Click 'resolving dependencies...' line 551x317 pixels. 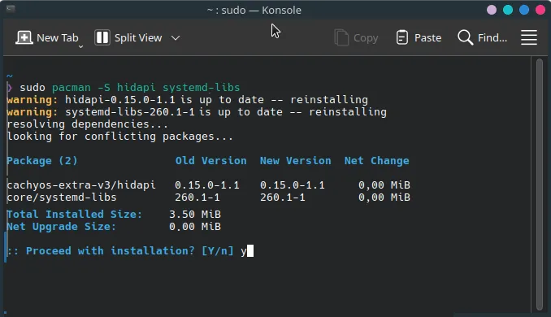tap(88, 124)
